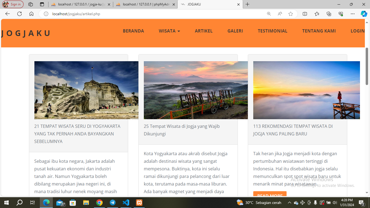Add this page to favorites star
This screenshot has height=208, width=370.
click(x=291, y=14)
